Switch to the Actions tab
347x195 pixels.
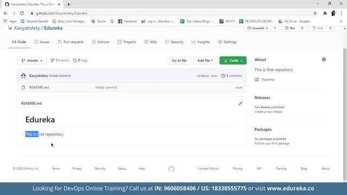click(100, 42)
